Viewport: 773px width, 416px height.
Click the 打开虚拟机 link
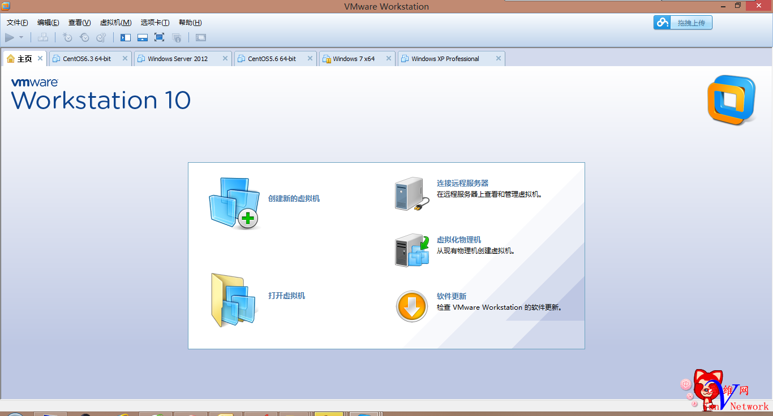pos(287,296)
